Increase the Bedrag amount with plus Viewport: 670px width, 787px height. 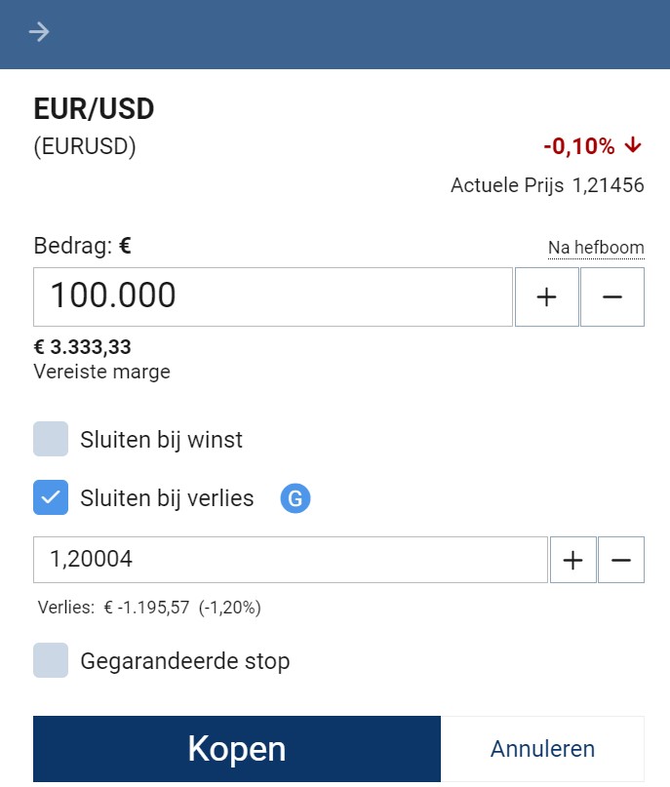tap(547, 296)
